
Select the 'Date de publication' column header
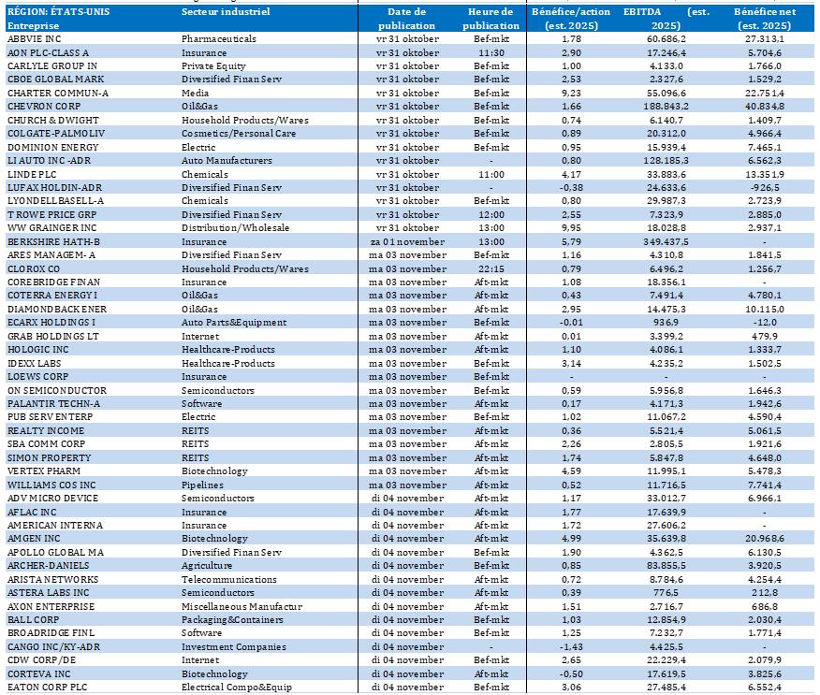[406, 19]
